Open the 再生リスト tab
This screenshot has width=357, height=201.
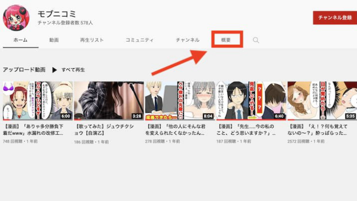[x=92, y=40]
